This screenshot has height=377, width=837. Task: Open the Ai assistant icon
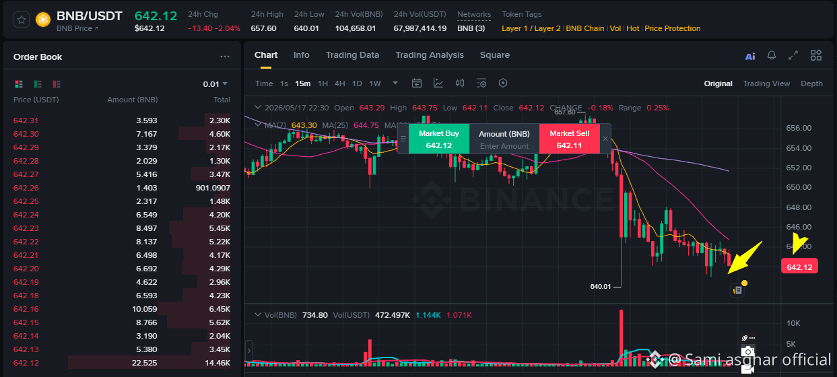750,56
